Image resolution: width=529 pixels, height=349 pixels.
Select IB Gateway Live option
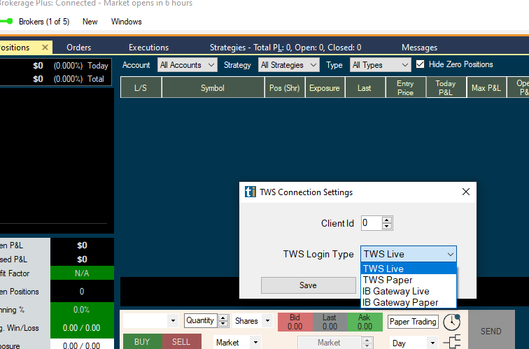click(x=409, y=291)
